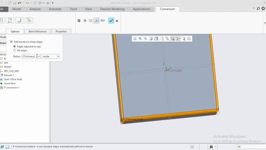Select All edges radio button
Viewport: 266px width, 150px height.
tap(15, 50)
